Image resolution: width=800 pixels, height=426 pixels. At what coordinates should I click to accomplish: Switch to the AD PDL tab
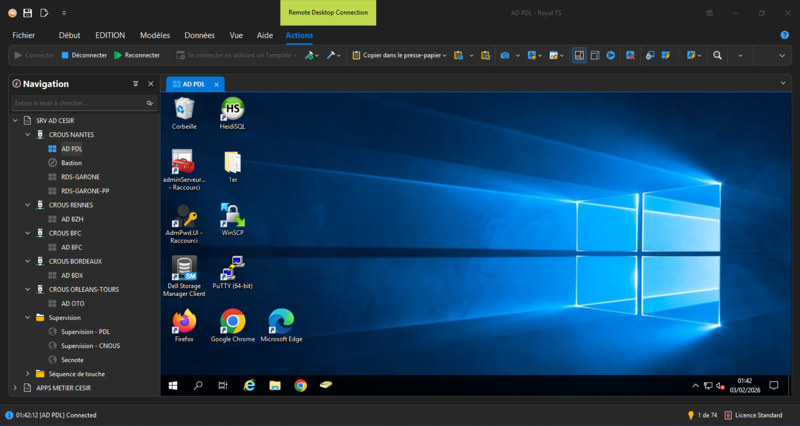tap(193, 84)
